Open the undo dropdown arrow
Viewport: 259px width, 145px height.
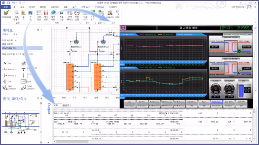[16, 3]
